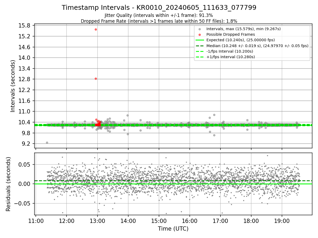Select the 'Dropped Frame Rate' 1.8% subtitle line
Screen dimensions: 318x238
[x=159, y=21]
